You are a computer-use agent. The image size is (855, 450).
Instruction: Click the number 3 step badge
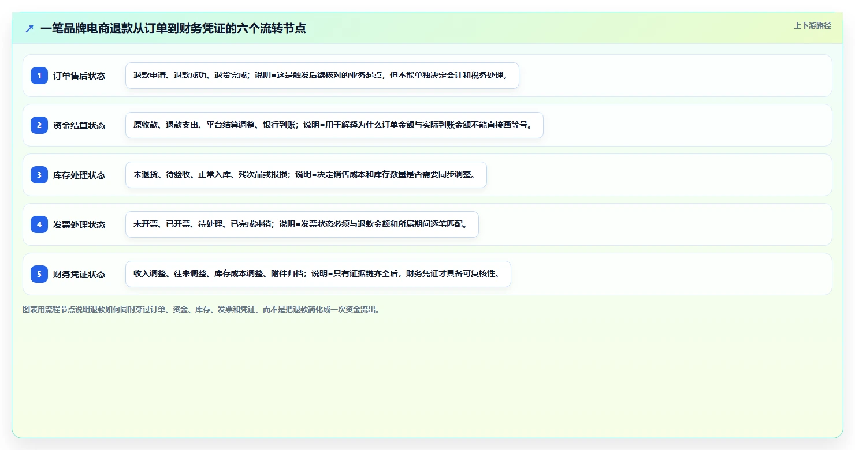(x=39, y=175)
